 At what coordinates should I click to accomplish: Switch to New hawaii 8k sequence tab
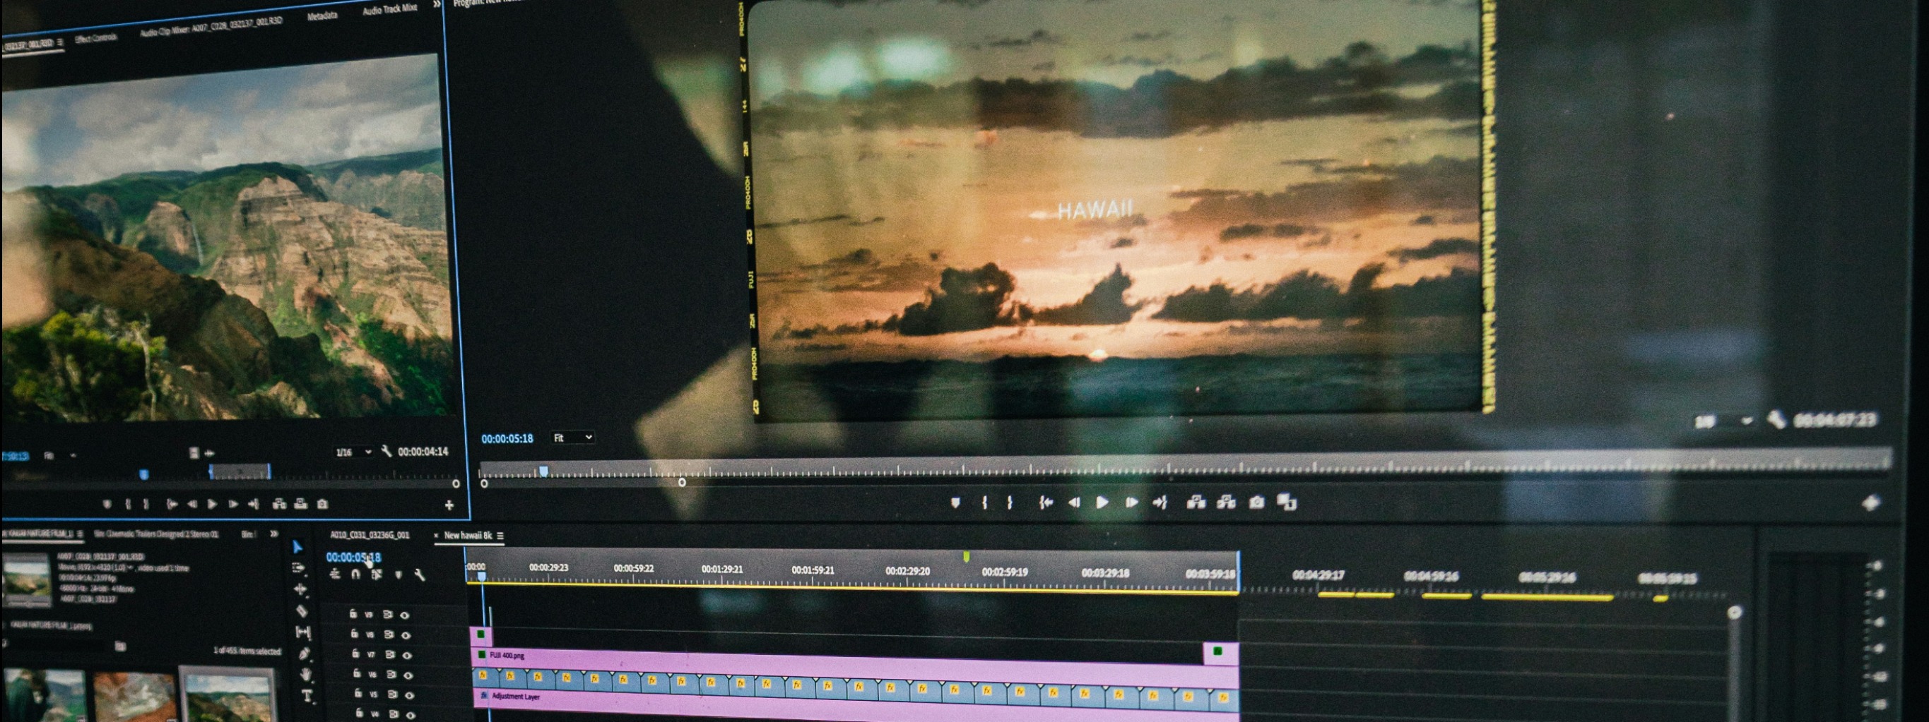point(468,536)
